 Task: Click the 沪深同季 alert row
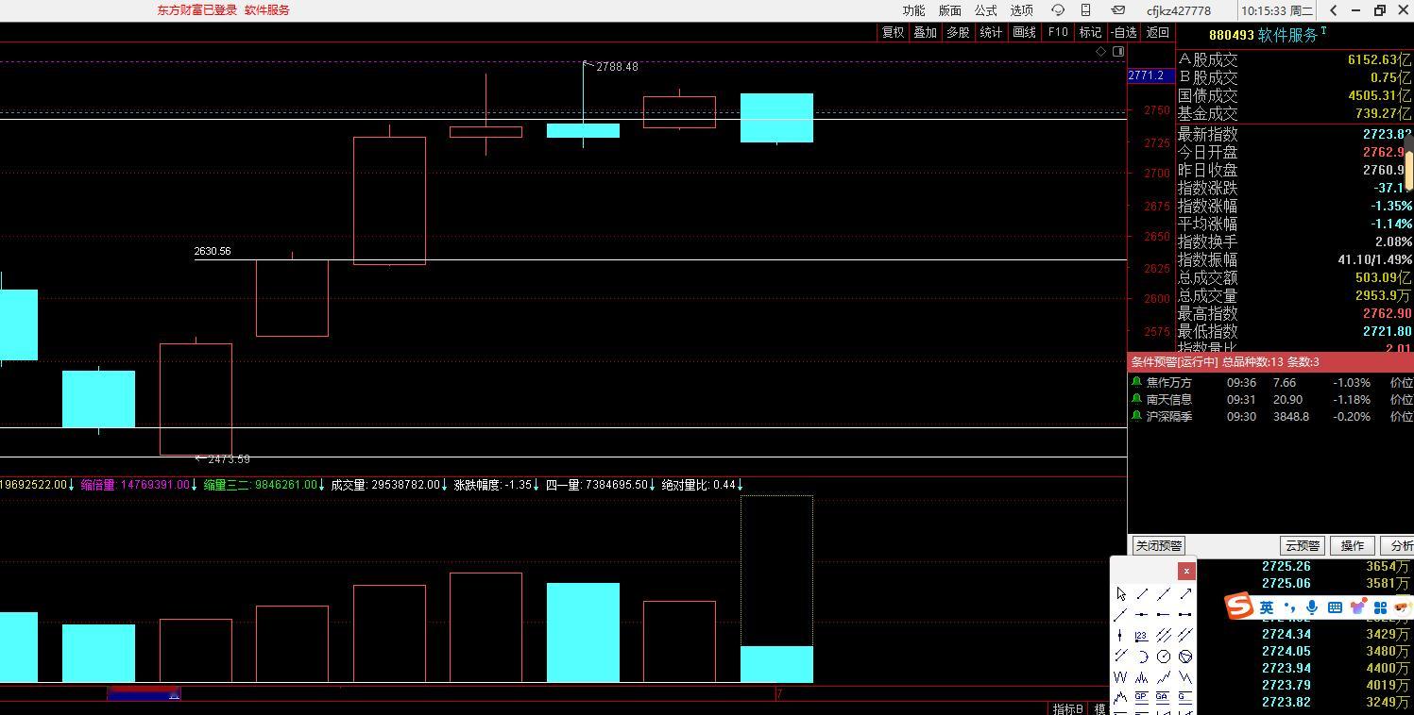(x=1270, y=416)
